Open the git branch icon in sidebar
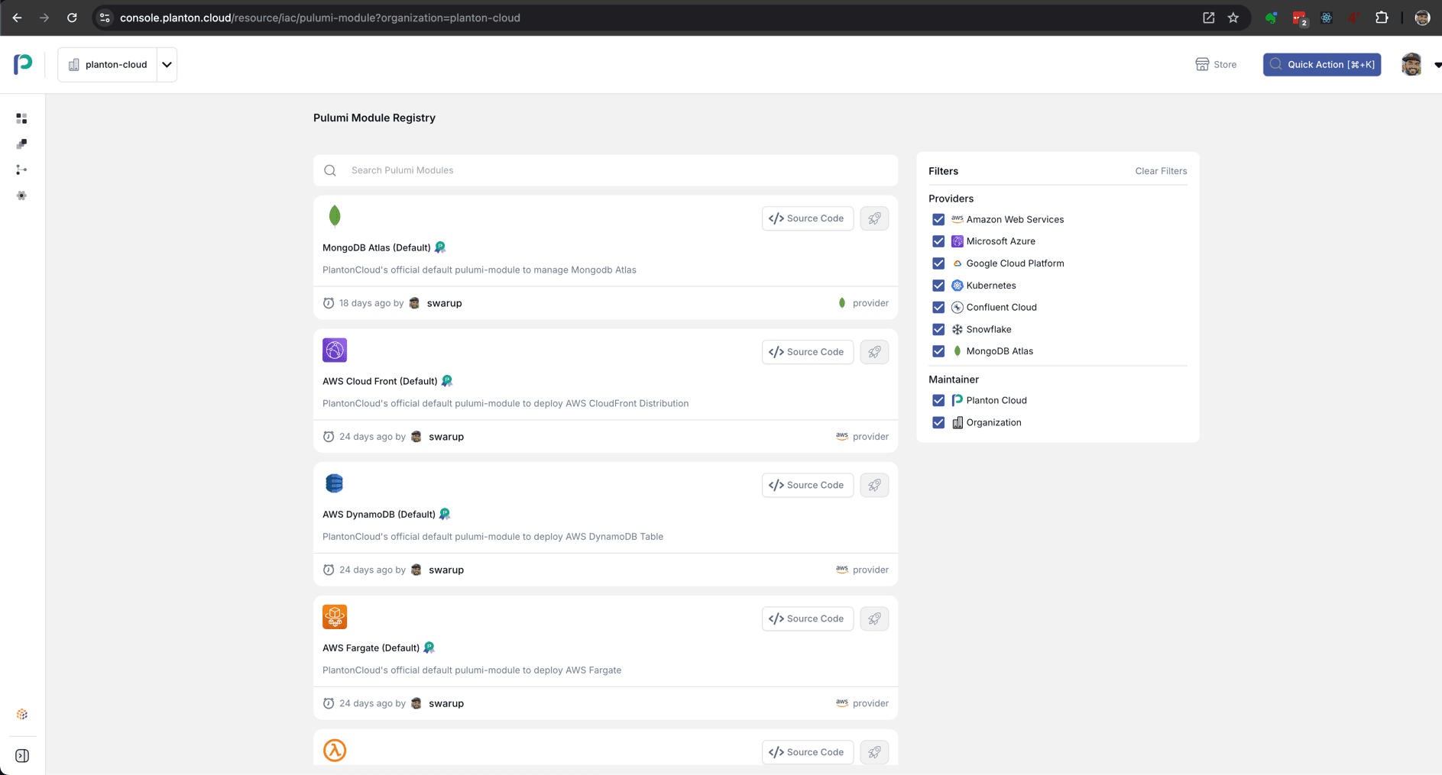Image resolution: width=1442 pixels, height=775 pixels. click(21, 170)
